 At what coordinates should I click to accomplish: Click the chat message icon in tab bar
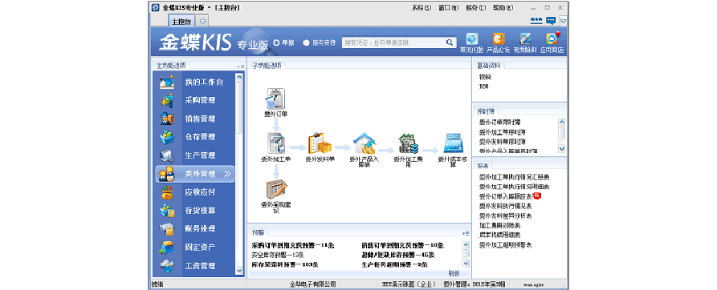tap(551, 21)
